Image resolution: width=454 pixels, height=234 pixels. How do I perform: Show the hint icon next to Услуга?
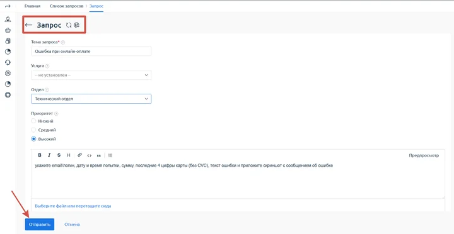click(47, 66)
